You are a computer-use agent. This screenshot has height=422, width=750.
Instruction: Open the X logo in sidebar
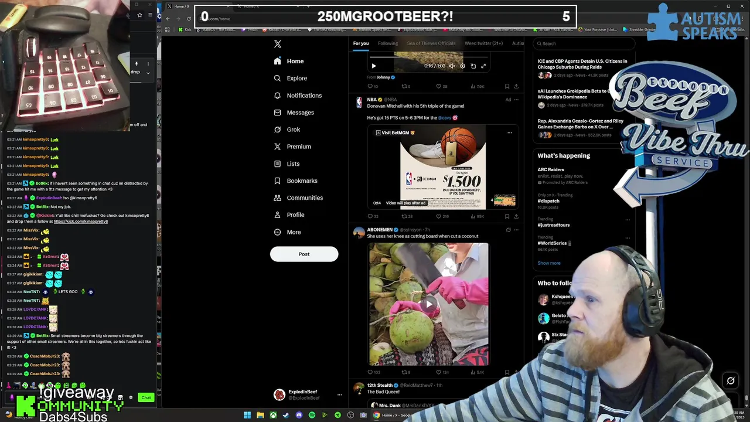click(278, 44)
